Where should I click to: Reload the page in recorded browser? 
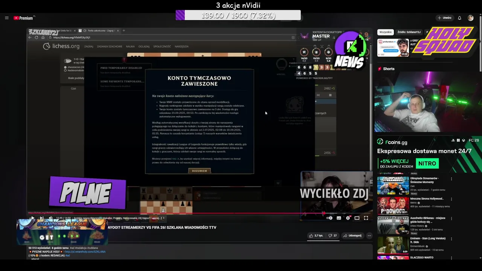pyautogui.click(x=37, y=38)
